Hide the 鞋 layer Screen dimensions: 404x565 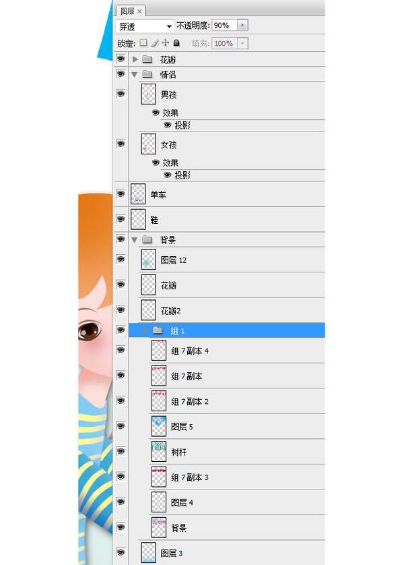[121, 220]
